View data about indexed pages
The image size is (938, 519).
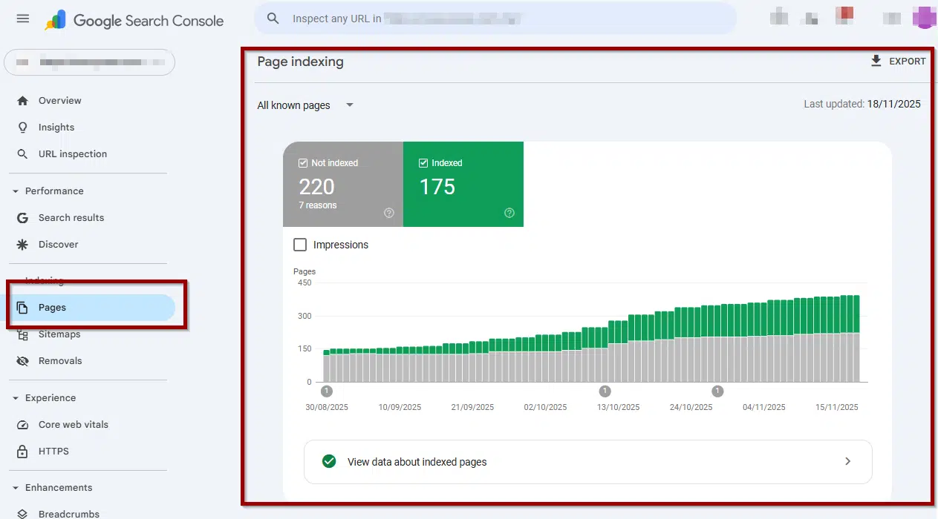click(x=587, y=462)
